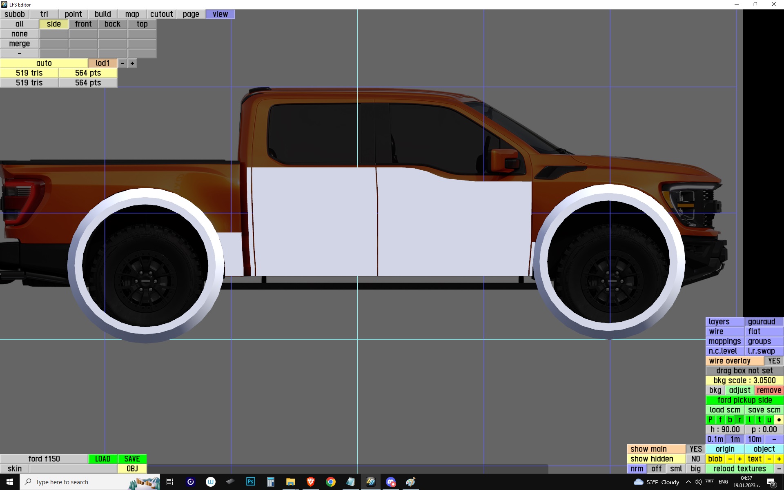The image size is (784, 490).
Task: Click the skin name input field
Action: tap(73, 469)
